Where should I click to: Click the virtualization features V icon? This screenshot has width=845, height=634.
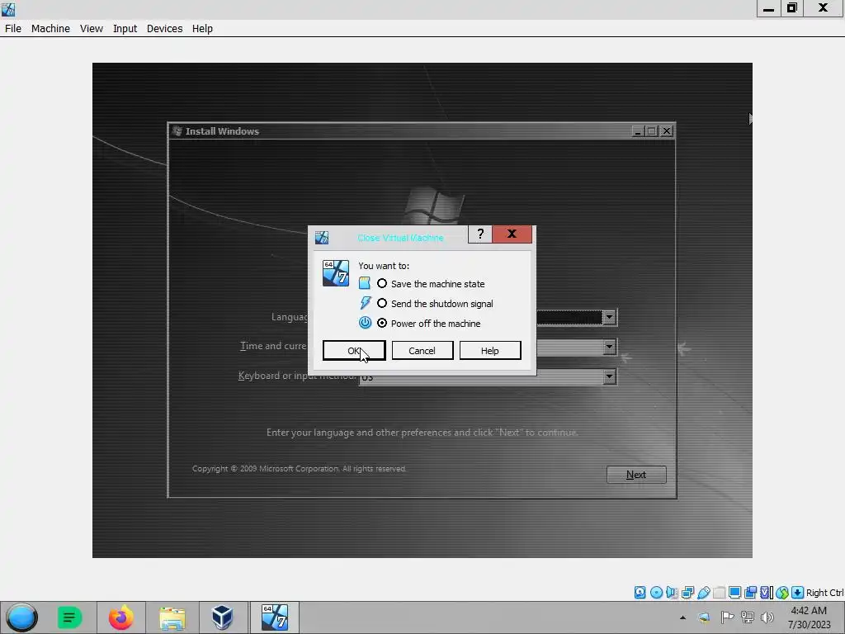[766, 593]
